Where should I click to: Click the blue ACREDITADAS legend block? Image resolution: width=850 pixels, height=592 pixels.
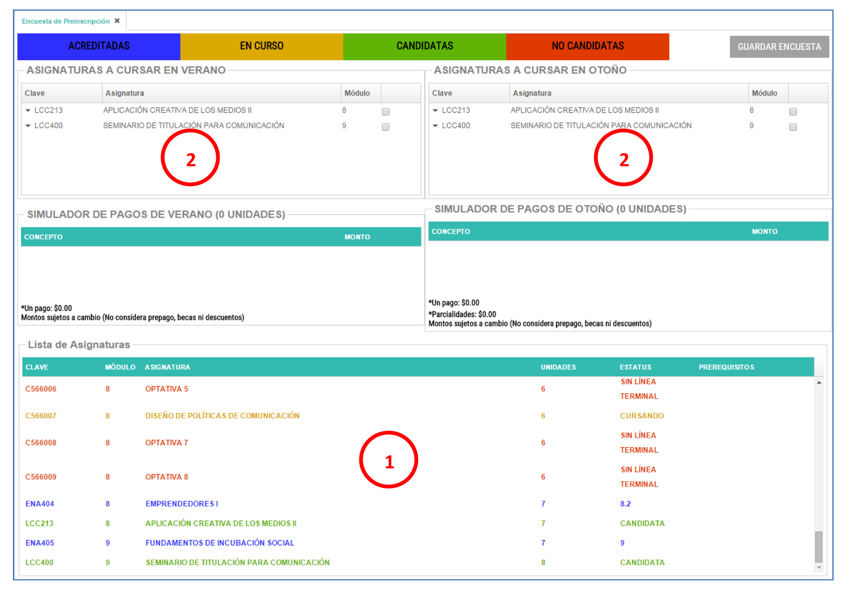pos(98,46)
